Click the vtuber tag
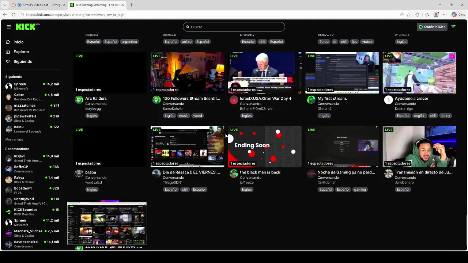This screenshot has width=468, height=263. [367, 42]
